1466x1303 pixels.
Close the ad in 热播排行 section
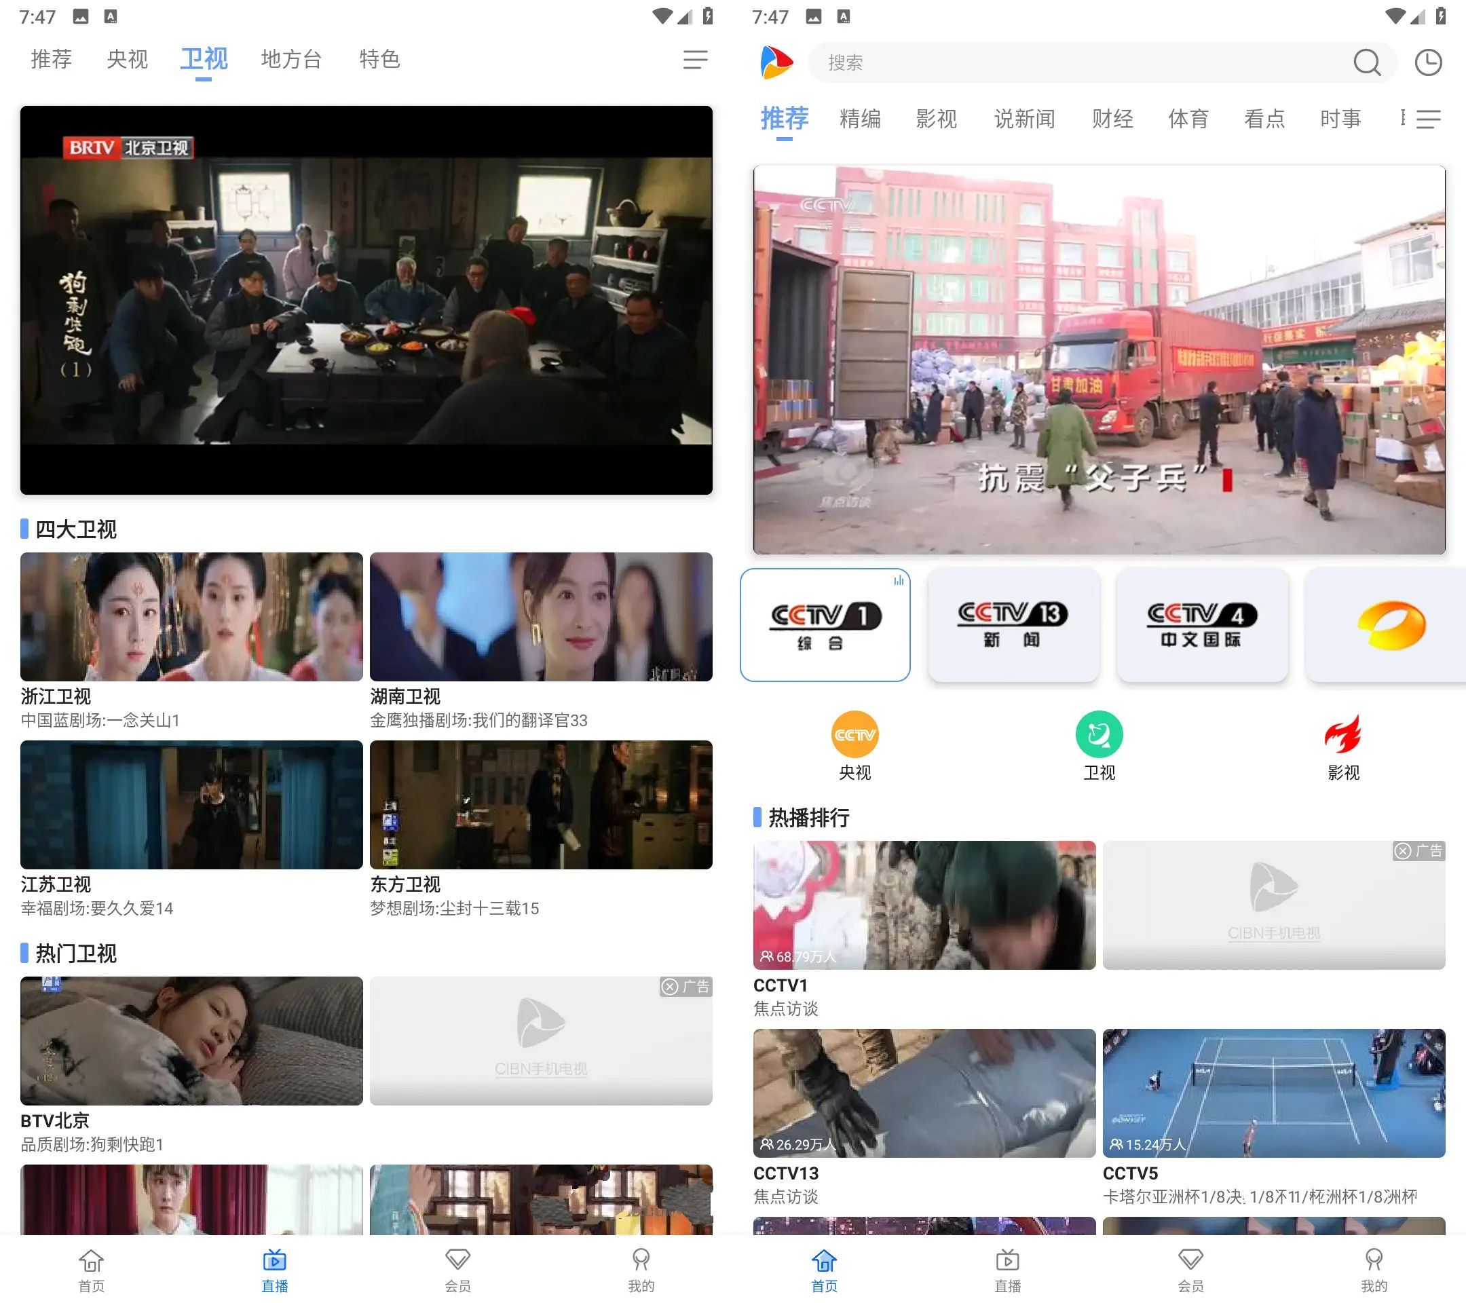[1404, 851]
